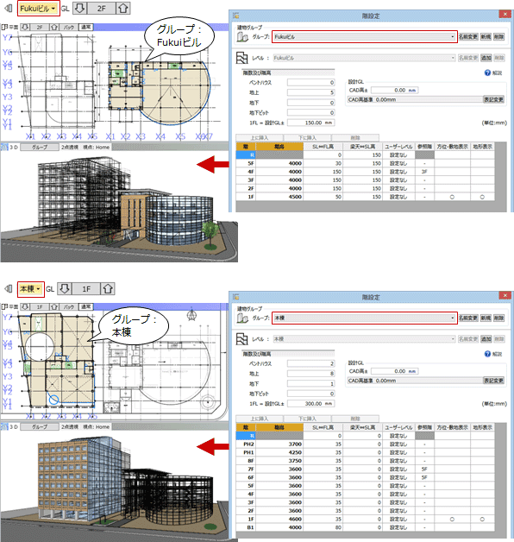
Task: Expand グループ combo box showing 本棟 in dialog
Action: 365,318
